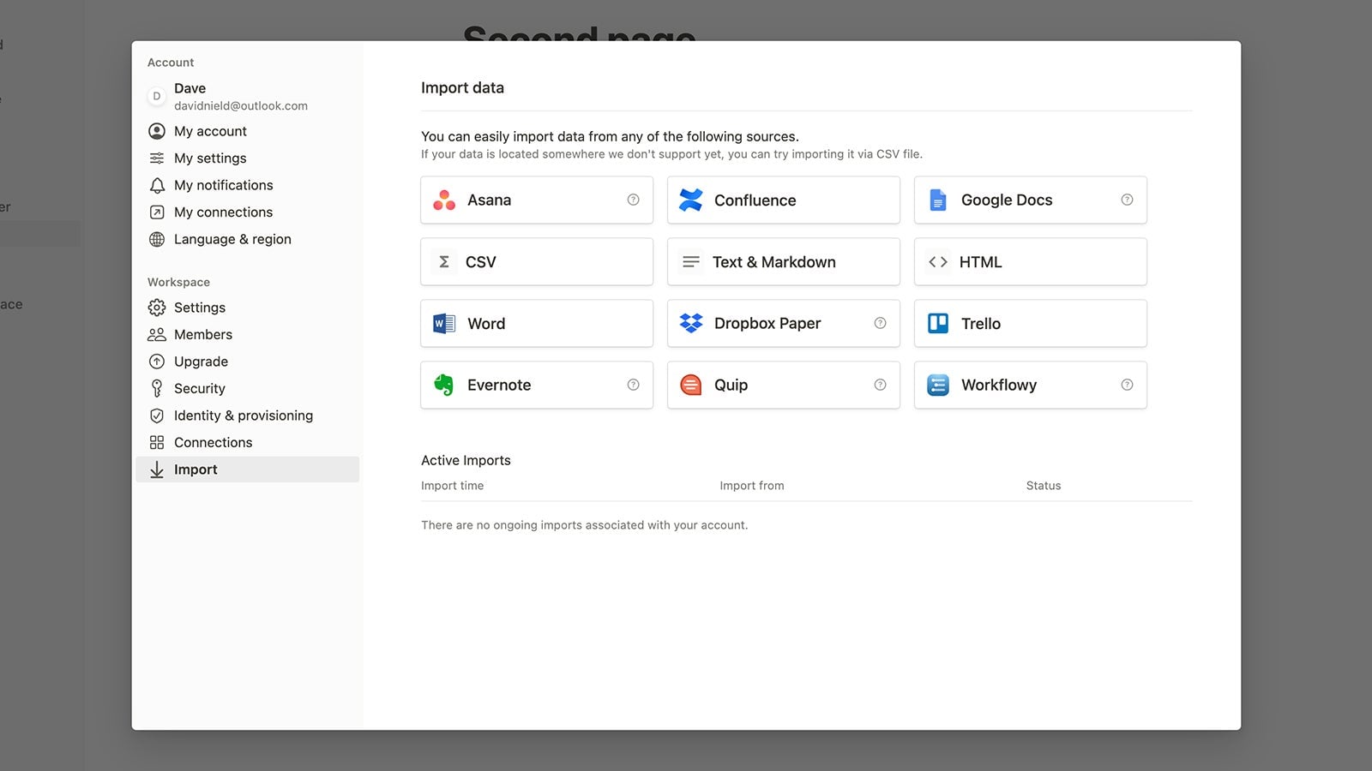
Task: Click the My settings sliders icon
Action: tap(157, 158)
